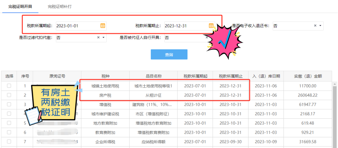Select checkbox for row 1 城镇土地使用税
The height and width of the screenshot is (148, 338).
click(x=9, y=86)
